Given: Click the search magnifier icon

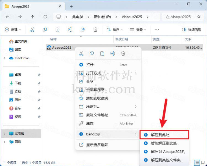Looking at the screenshot, I should (x=199, y=17).
